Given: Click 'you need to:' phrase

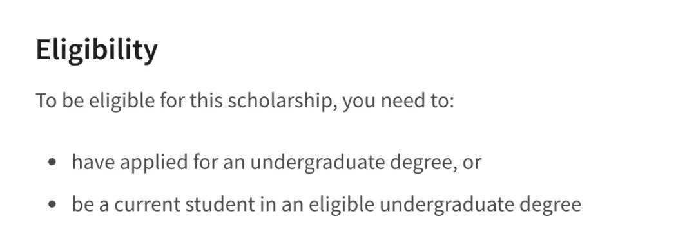Looking at the screenshot, I should click(x=399, y=102).
